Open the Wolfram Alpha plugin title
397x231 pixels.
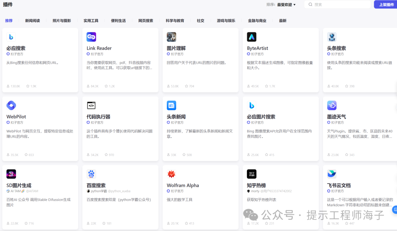coord(183,185)
